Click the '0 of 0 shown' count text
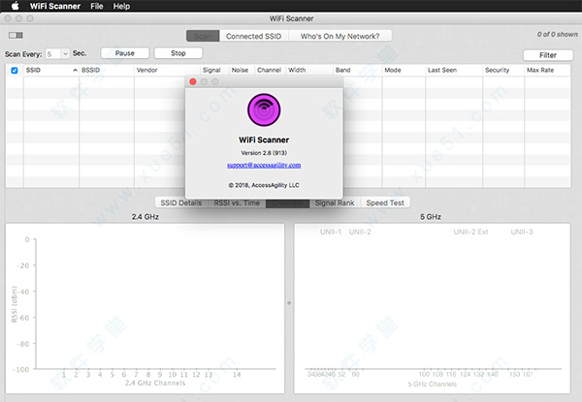Image resolution: width=582 pixels, height=402 pixels. 557,35
